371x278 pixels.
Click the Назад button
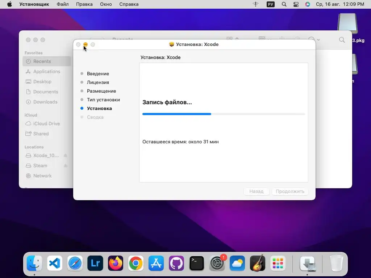point(256,191)
